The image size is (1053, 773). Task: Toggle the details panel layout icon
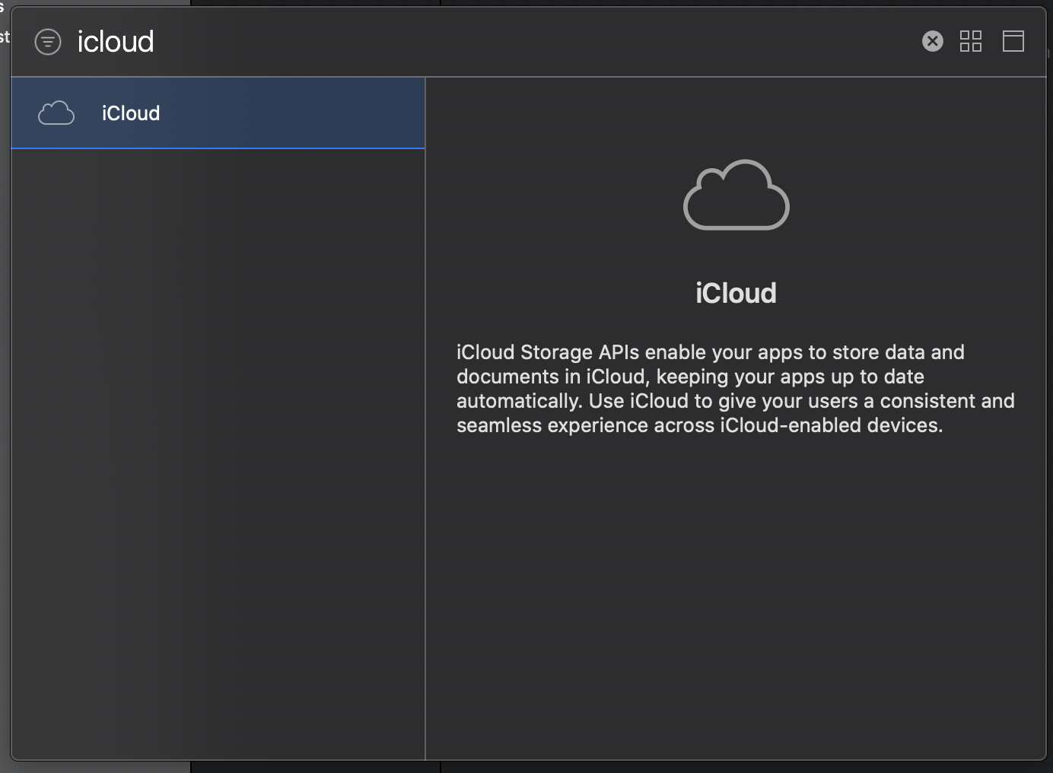1013,41
